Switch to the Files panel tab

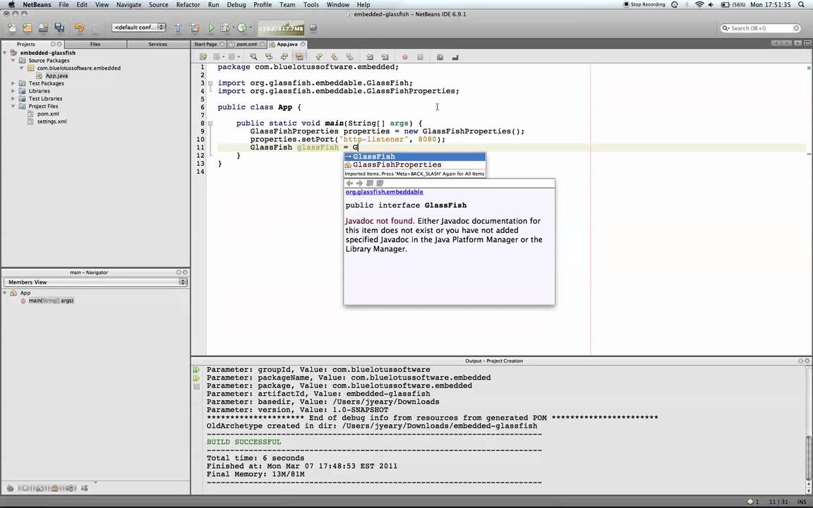tap(95, 44)
